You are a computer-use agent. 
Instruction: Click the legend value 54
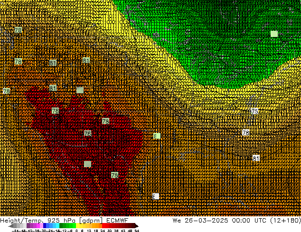click(x=136, y=231)
